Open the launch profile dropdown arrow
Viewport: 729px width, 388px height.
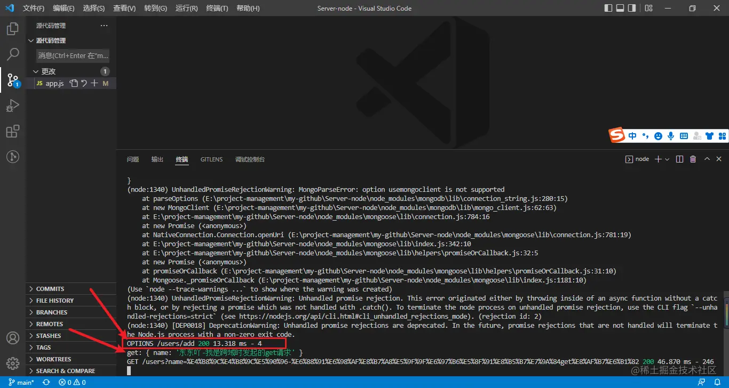point(667,159)
